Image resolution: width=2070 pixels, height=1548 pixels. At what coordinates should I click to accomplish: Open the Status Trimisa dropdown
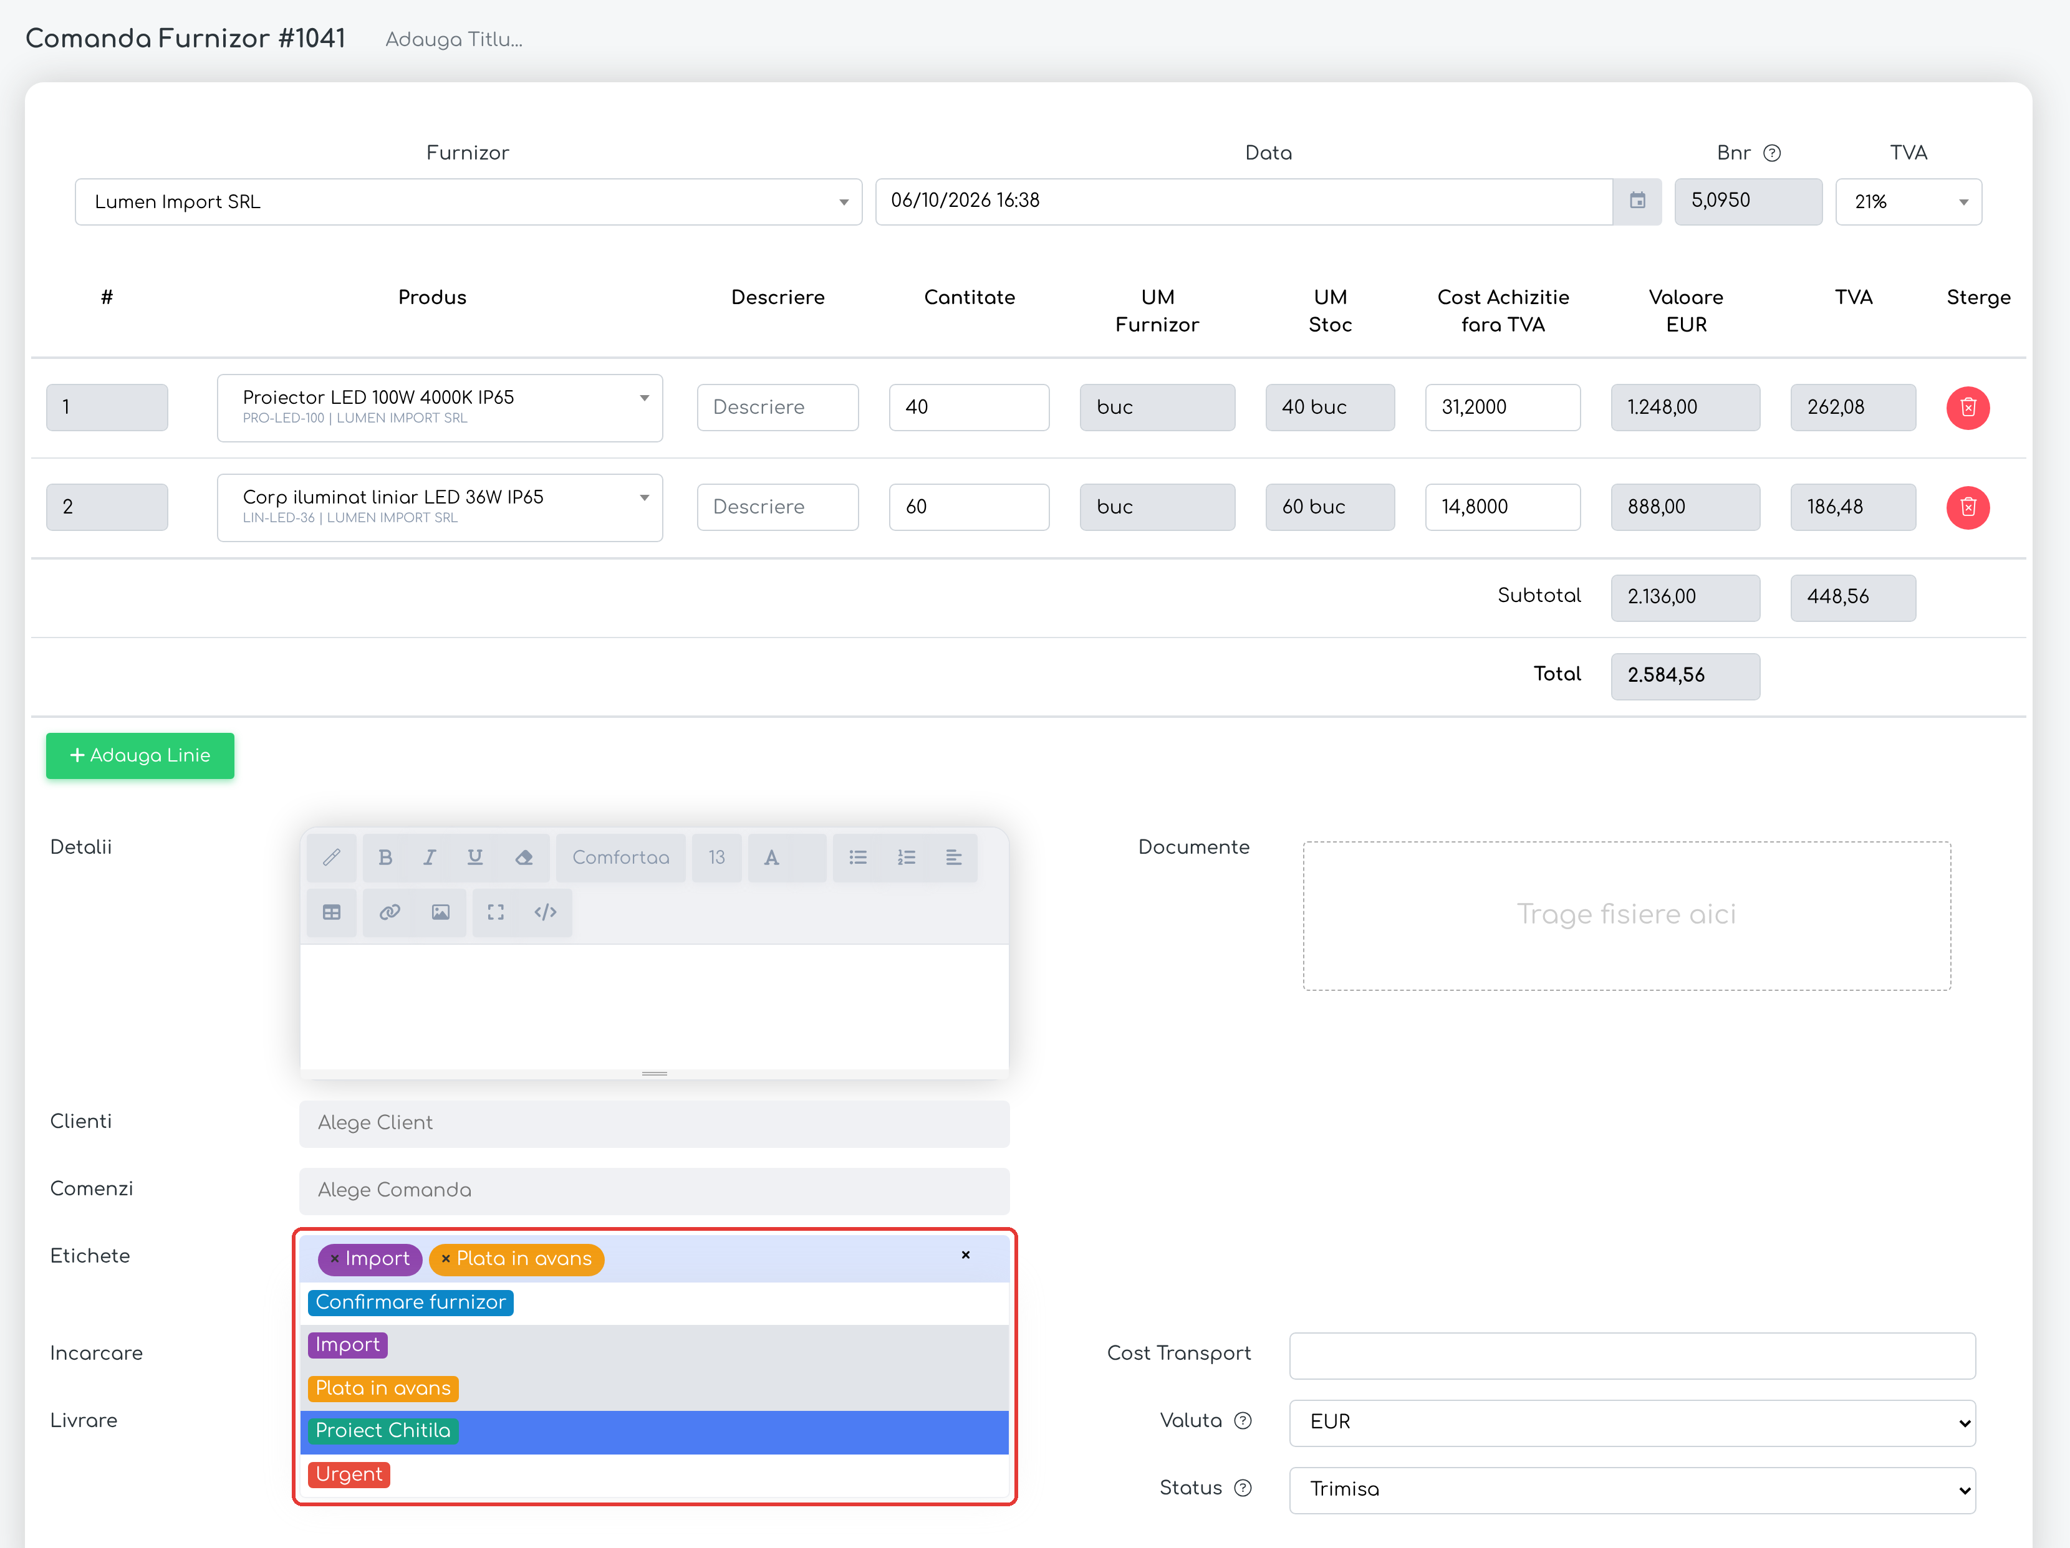coord(1632,1489)
